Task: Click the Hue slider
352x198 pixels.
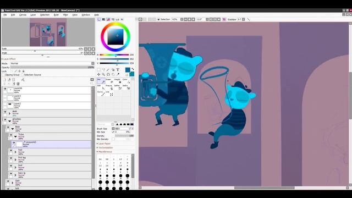Action: coord(114,55)
